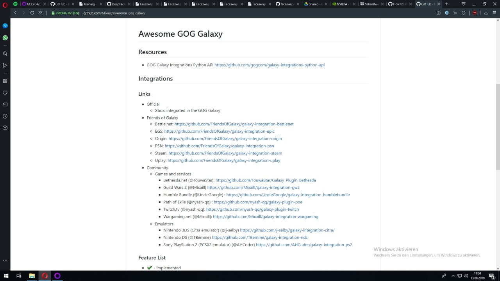Click the scrollbar down arrow
Image resolution: width=500 pixels, height=281 pixels.
click(x=498, y=268)
